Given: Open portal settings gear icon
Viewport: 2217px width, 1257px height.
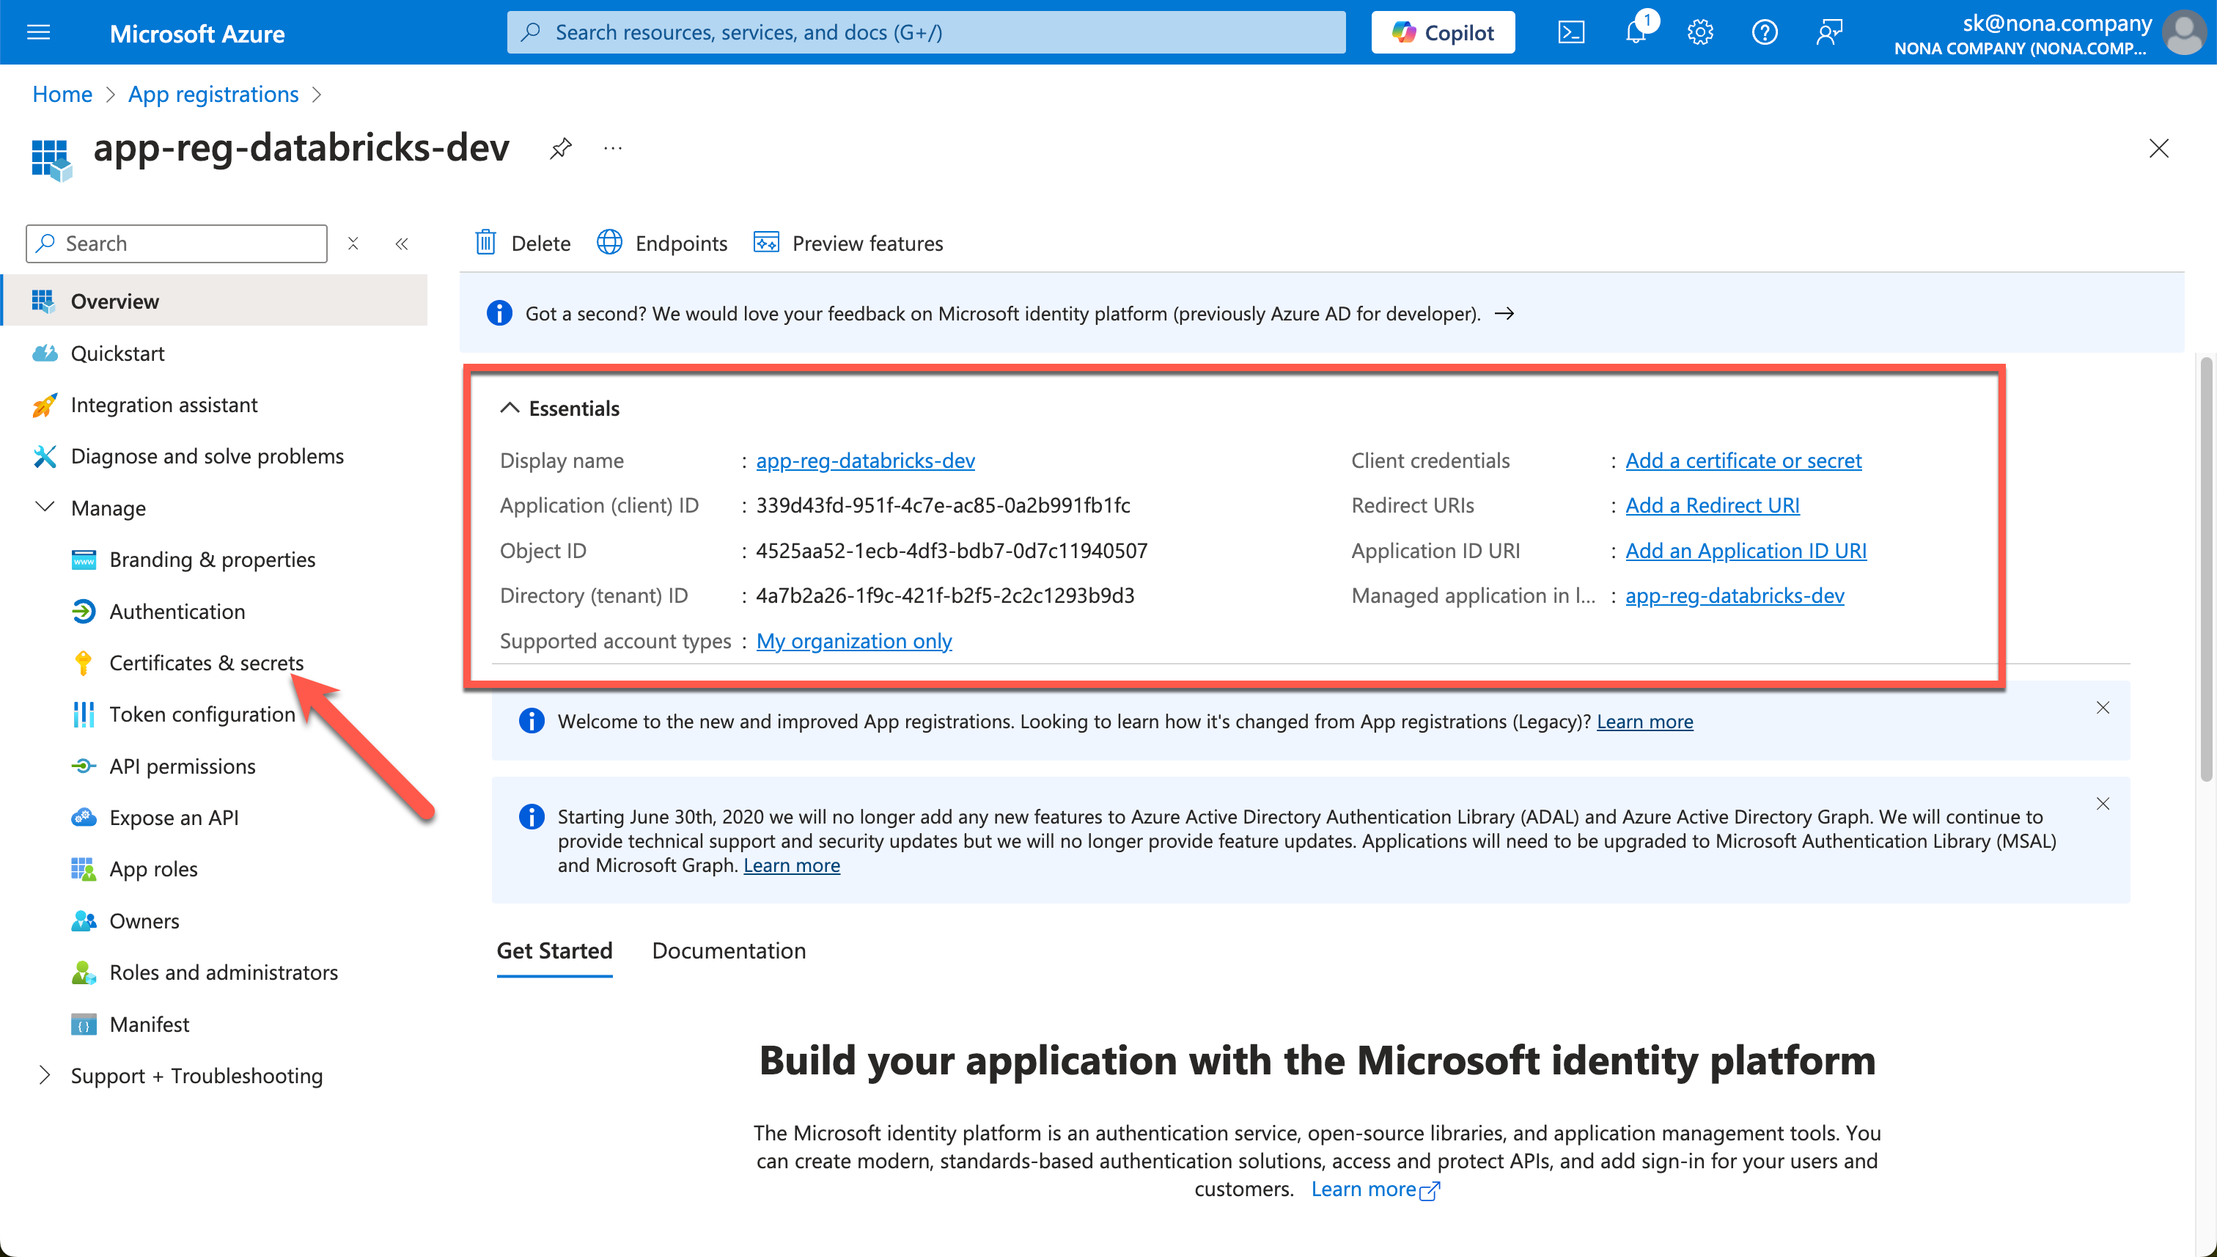Looking at the screenshot, I should click(x=1700, y=33).
